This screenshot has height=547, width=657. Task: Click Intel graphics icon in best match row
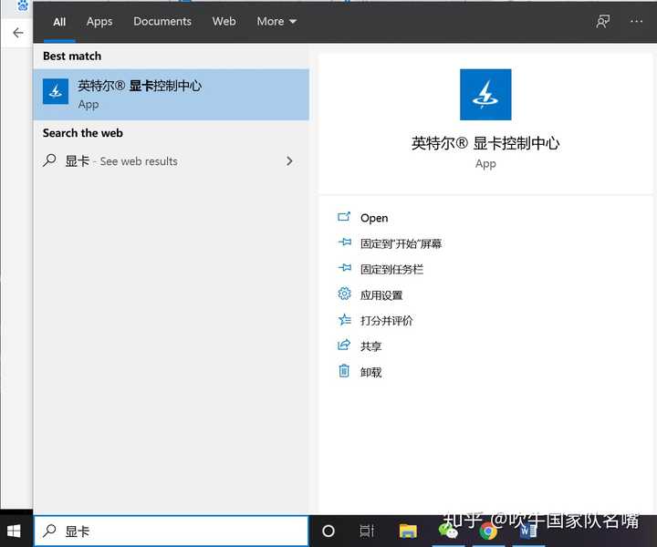click(56, 91)
